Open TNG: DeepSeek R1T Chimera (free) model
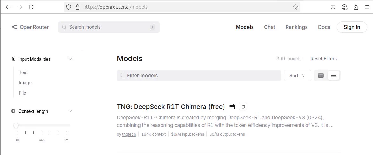 point(171,107)
